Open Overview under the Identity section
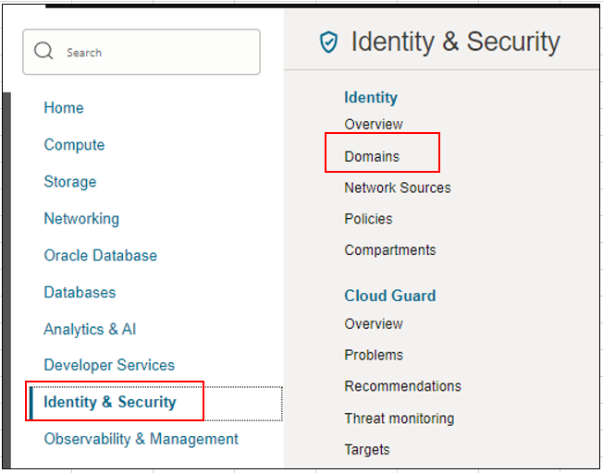This screenshot has height=473, width=603. pyautogui.click(x=374, y=124)
